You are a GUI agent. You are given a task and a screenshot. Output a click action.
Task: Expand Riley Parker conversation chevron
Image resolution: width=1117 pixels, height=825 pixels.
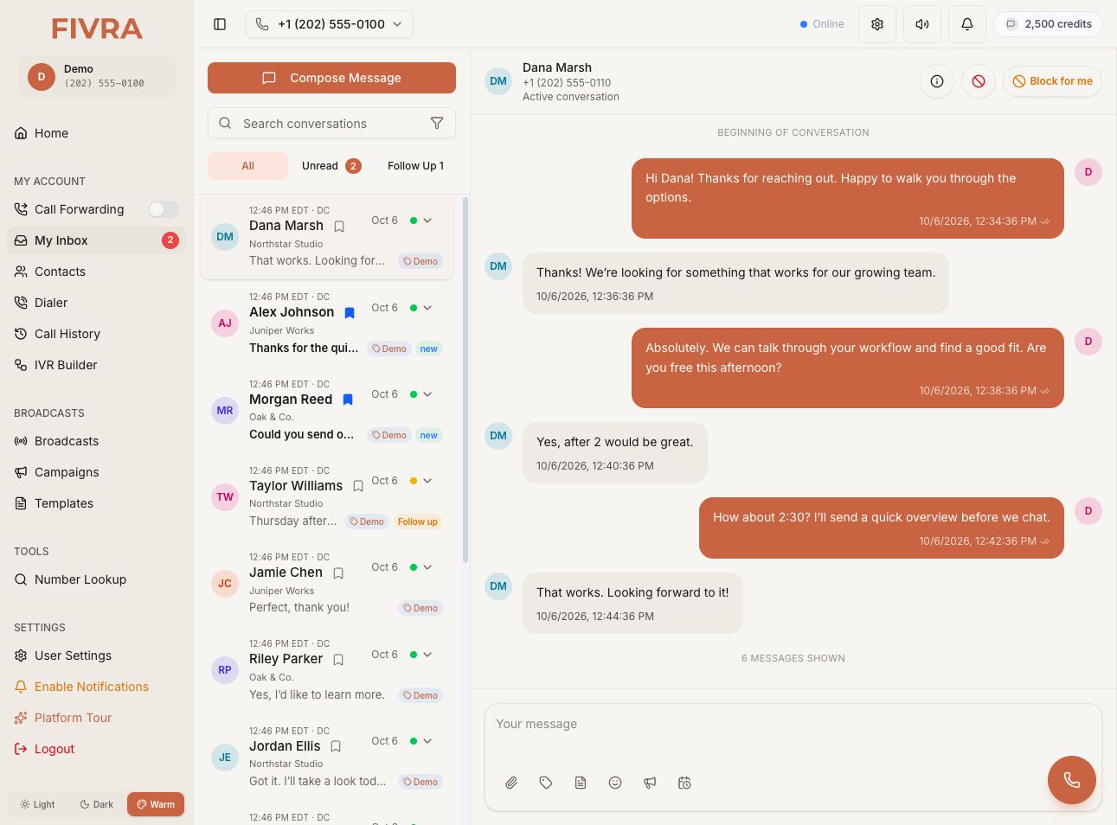[427, 655]
